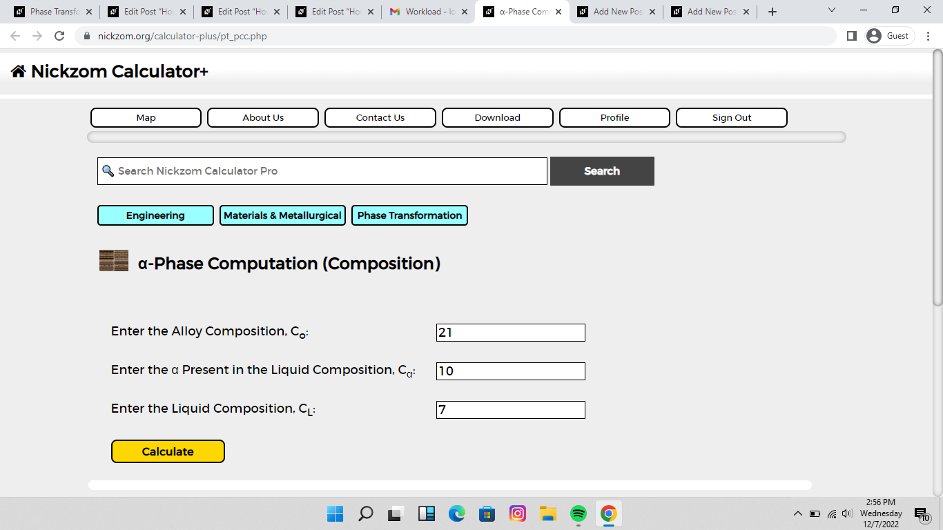The height and width of the screenshot is (530, 943).
Task: Click the Liquid Composition input field
Action: [x=511, y=410]
